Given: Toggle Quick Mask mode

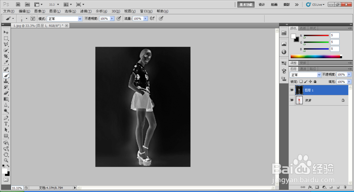Looking at the screenshot, I should (6, 180).
